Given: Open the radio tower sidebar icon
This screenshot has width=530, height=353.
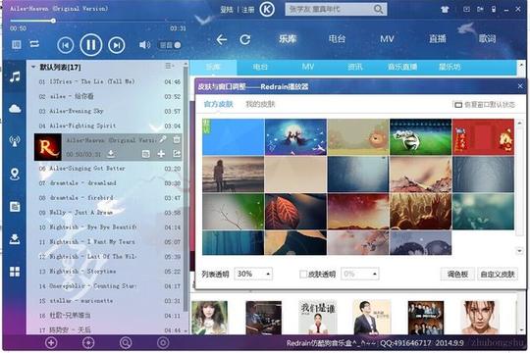Looking at the screenshot, I should [15, 141].
